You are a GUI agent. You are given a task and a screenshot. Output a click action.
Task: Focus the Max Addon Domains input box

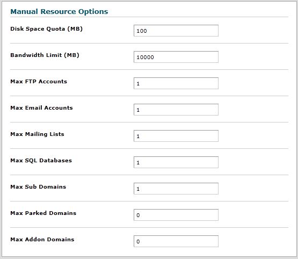pyautogui.click(x=176, y=241)
